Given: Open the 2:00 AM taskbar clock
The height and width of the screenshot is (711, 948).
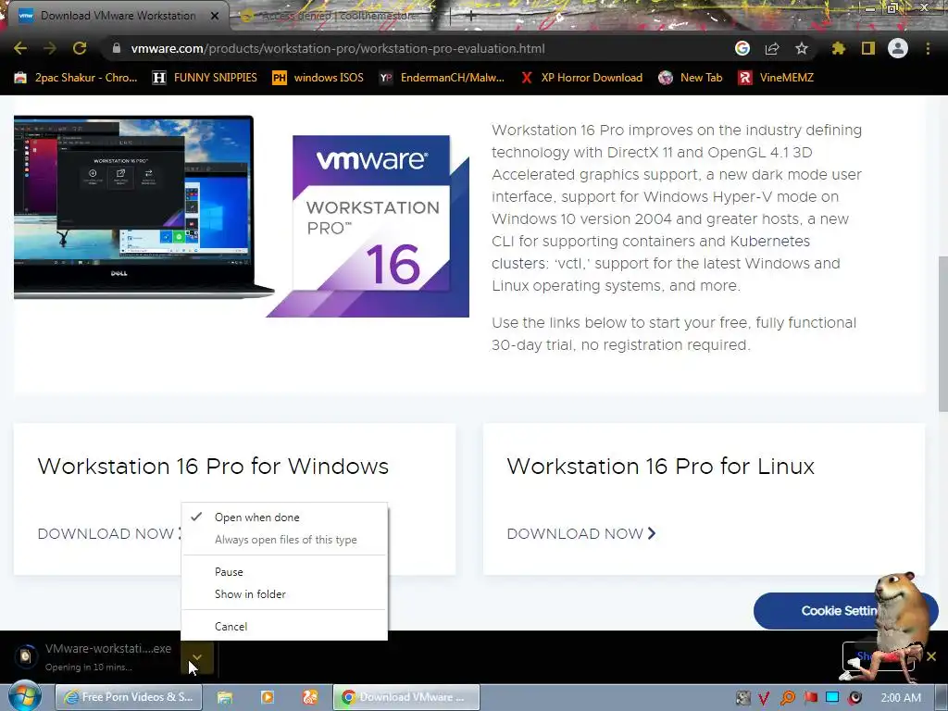Looking at the screenshot, I should pos(901,698).
